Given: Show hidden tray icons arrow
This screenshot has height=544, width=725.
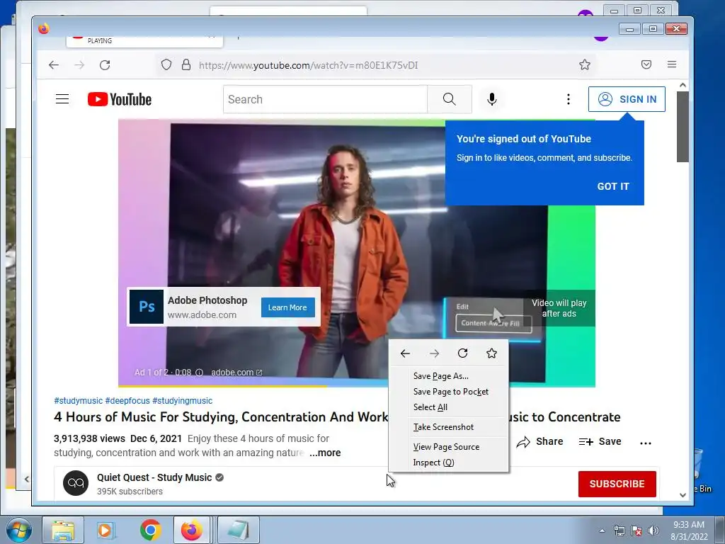Looking at the screenshot, I should 602,531.
